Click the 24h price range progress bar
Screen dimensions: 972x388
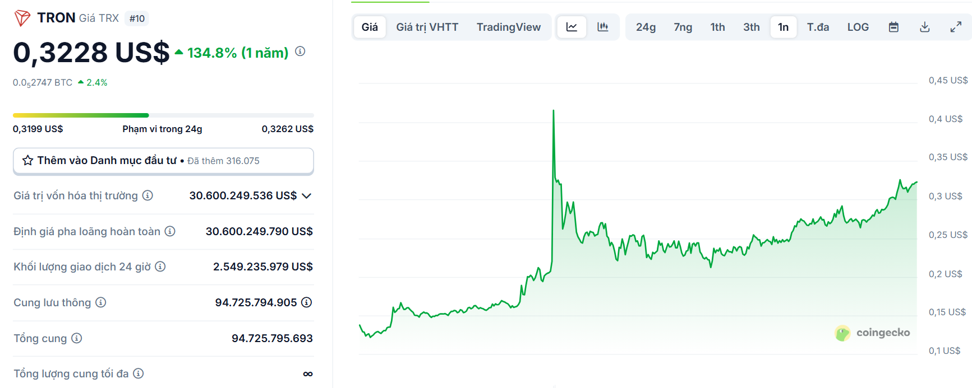click(163, 115)
